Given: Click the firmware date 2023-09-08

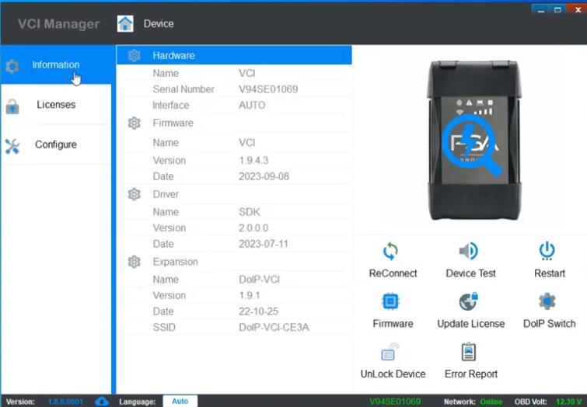Looking at the screenshot, I should [x=264, y=176].
